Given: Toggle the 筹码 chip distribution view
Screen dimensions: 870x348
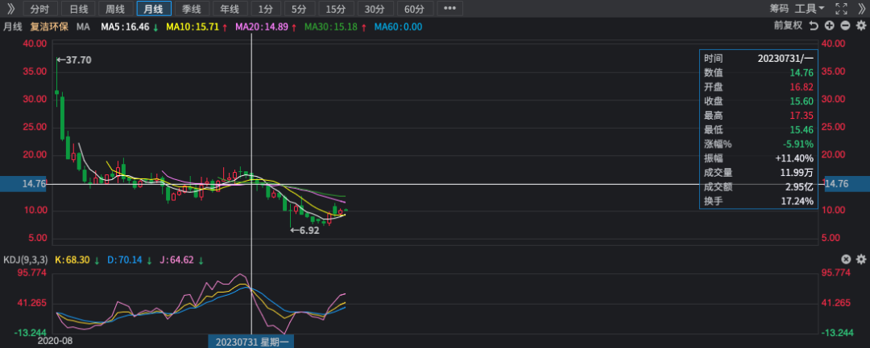Looking at the screenshot, I should 778,9.
